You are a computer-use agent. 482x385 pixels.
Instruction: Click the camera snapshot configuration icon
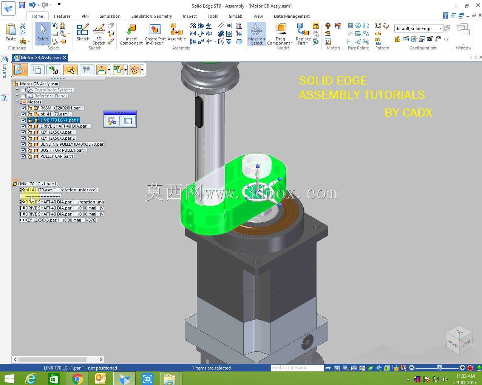click(x=430, y=38)
